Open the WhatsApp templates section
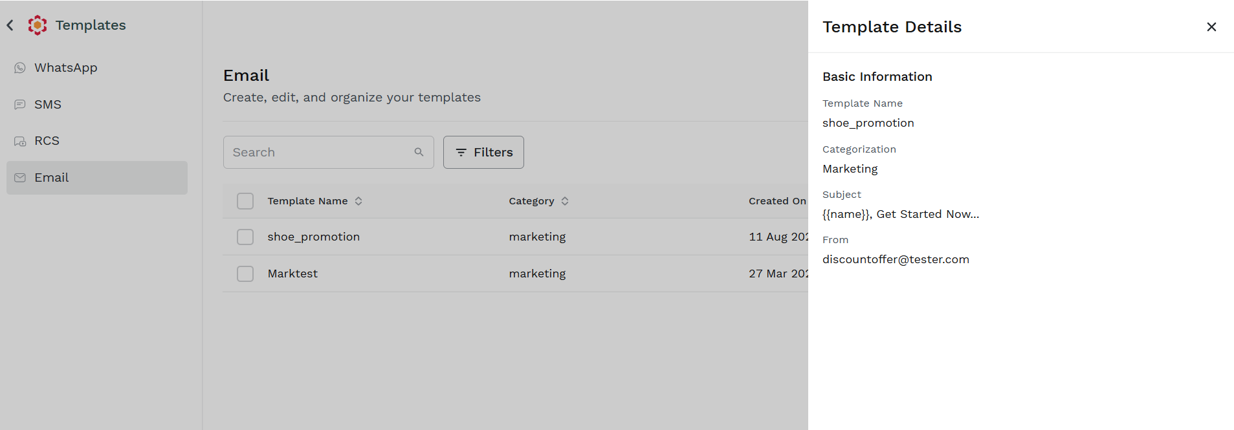1234x430 pixels. click(x=97, y=68)
